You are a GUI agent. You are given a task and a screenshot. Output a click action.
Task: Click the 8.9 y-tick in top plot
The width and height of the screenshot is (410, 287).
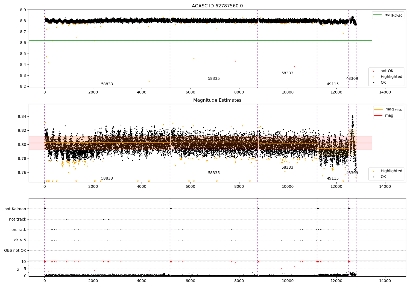click(x=23, y=10)
